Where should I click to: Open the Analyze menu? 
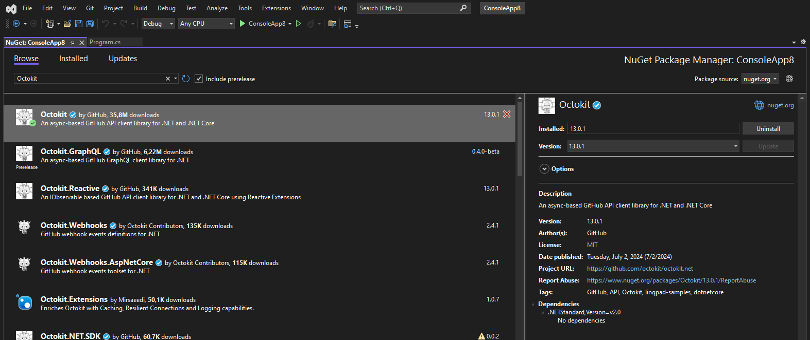pos(217,8)
